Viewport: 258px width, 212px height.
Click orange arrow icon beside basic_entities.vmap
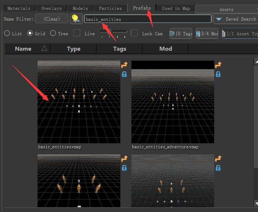pos(124,65)
